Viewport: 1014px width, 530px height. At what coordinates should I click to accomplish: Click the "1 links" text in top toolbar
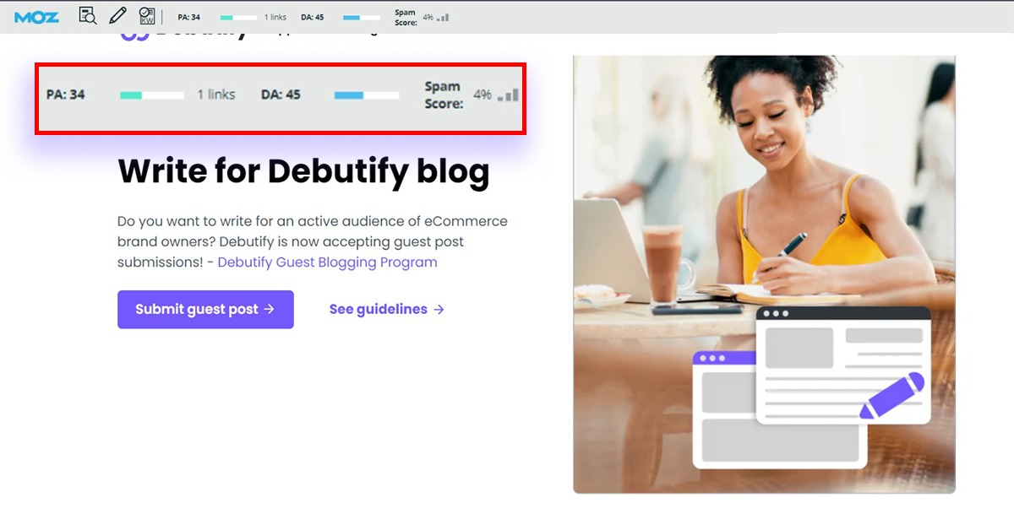275,17
